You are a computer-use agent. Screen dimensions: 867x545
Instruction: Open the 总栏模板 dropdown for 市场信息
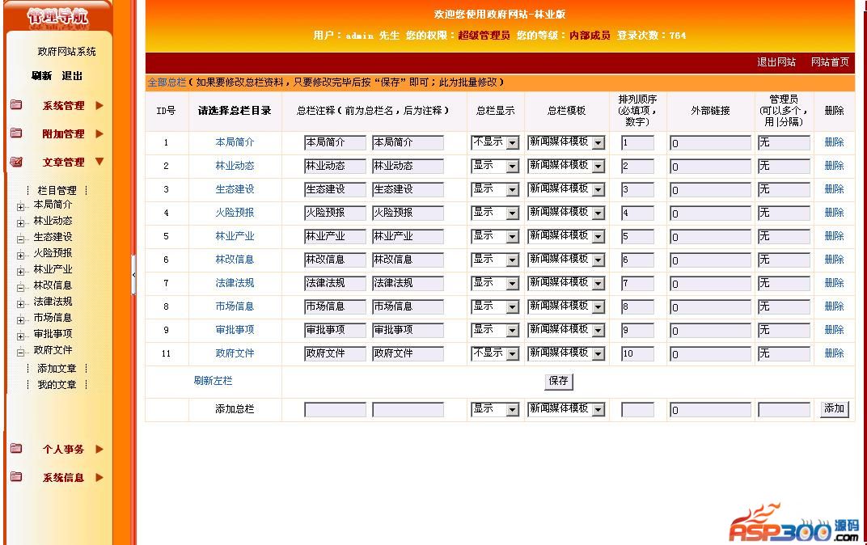pos(566,306)
